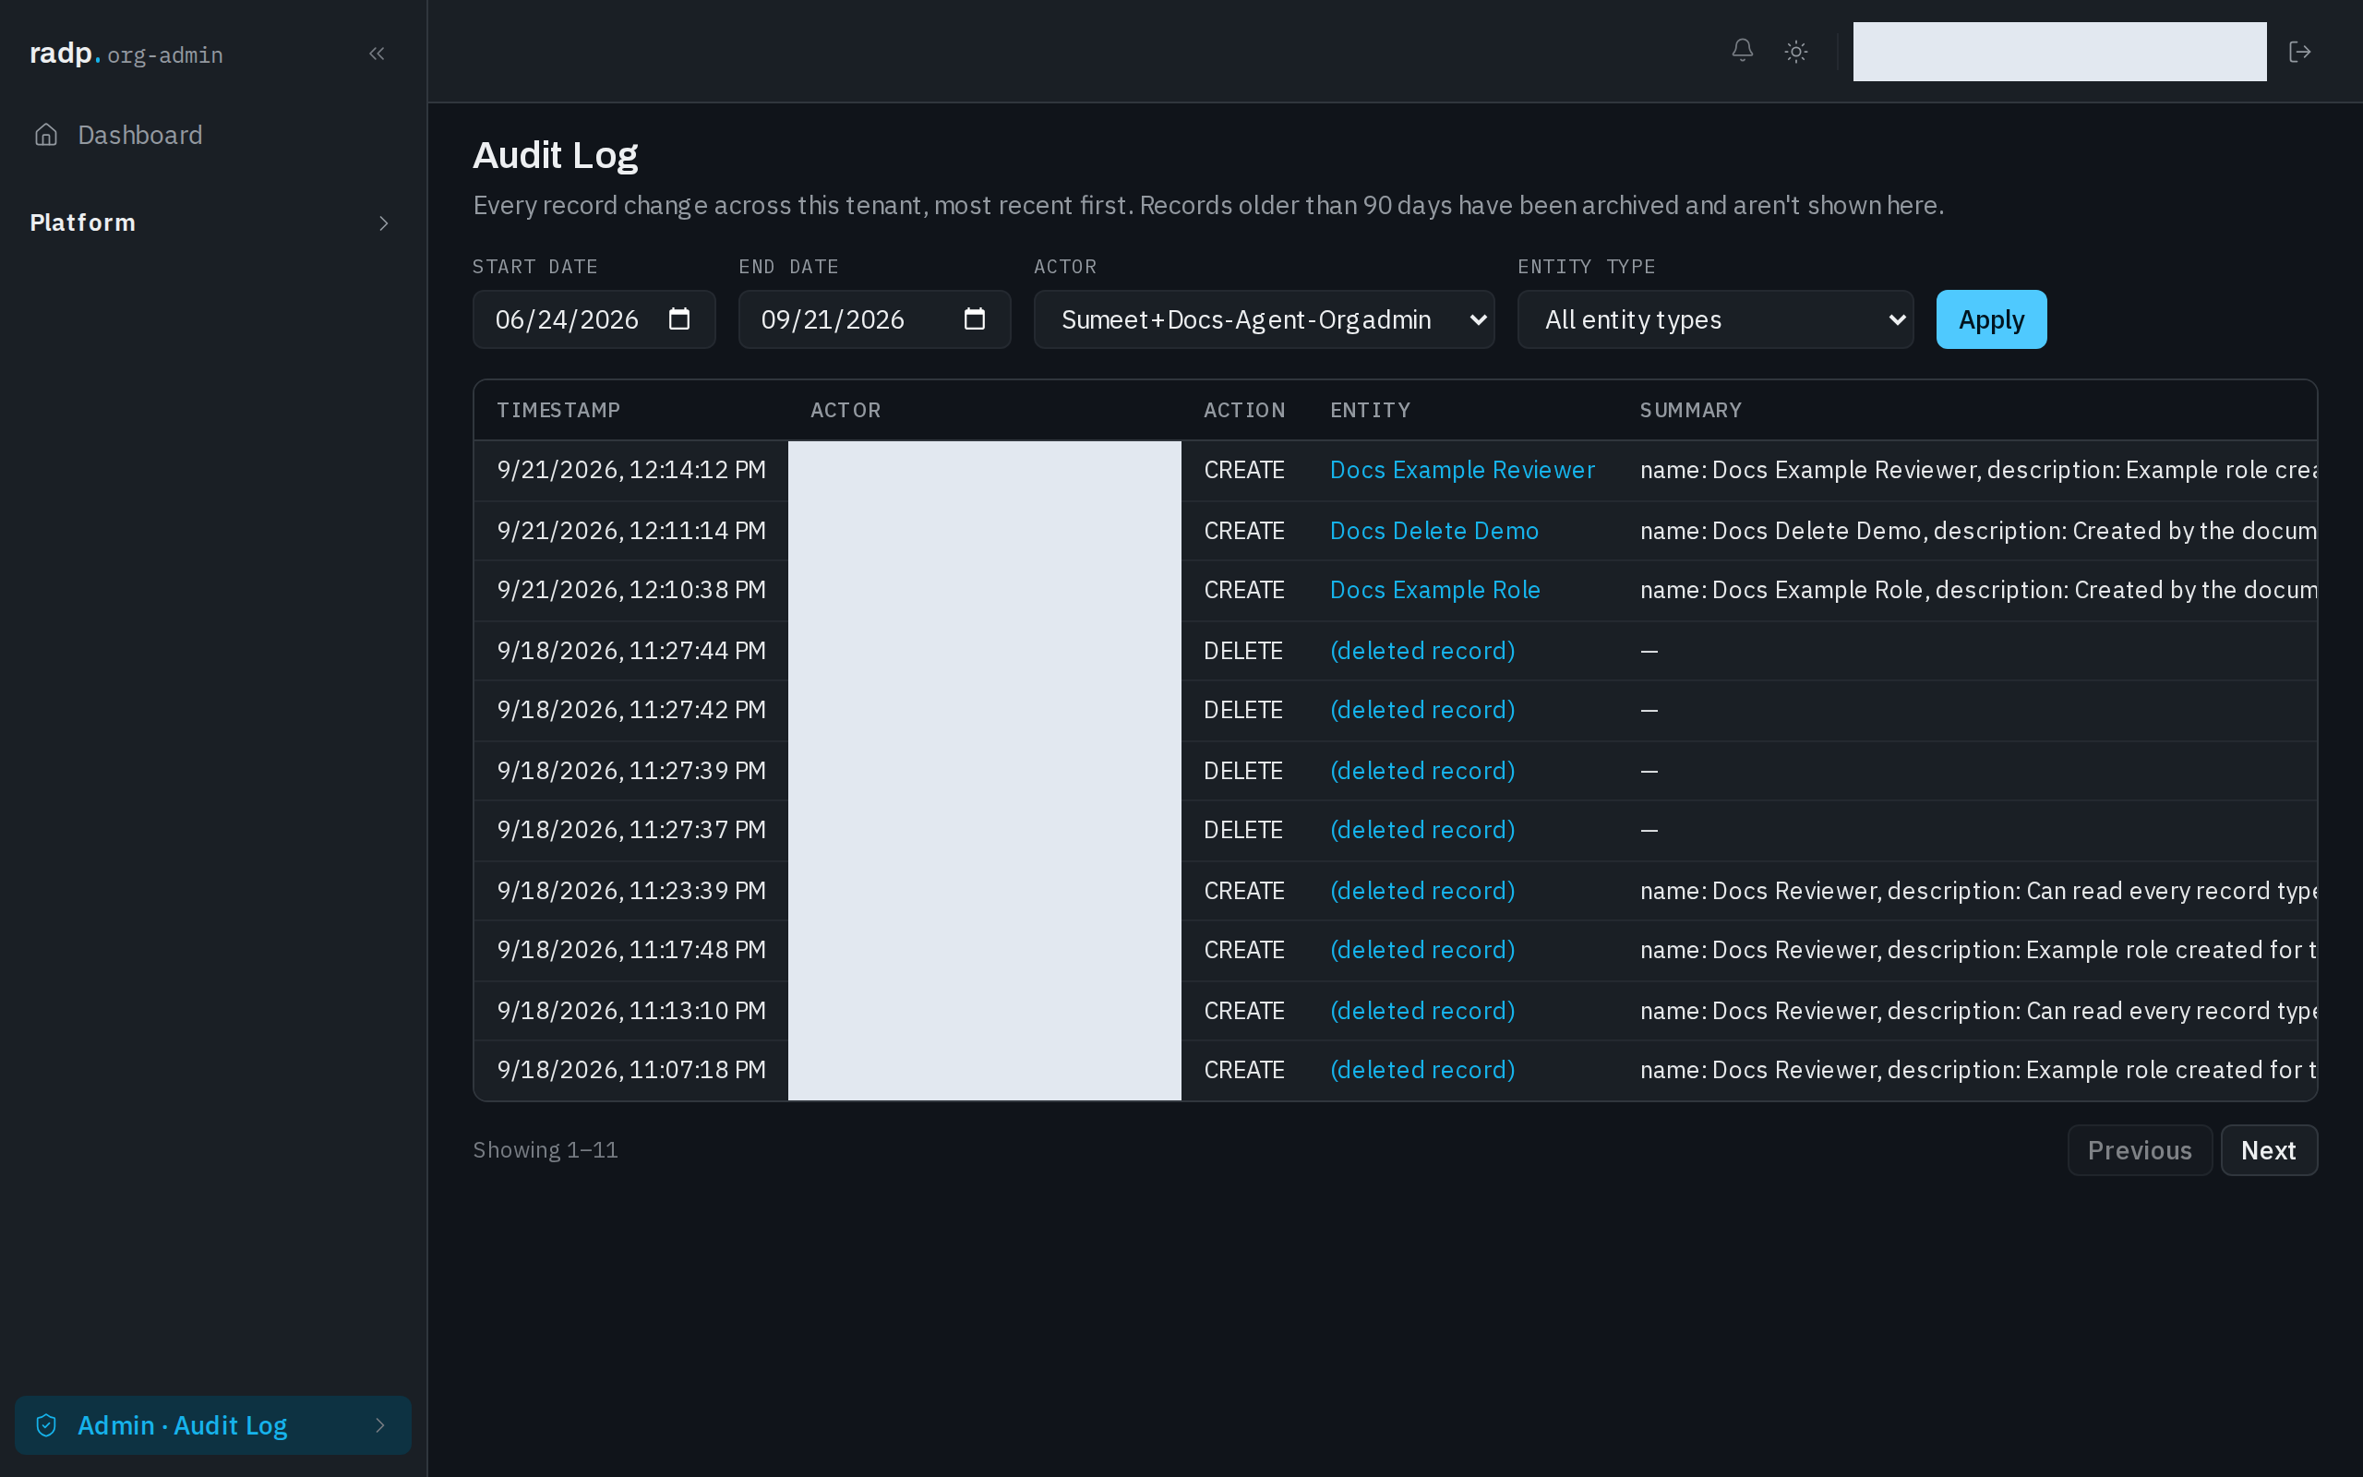2363x1477 pixels.
Task: Open the Actor dropdown
Action: [x=1264, y=319]
